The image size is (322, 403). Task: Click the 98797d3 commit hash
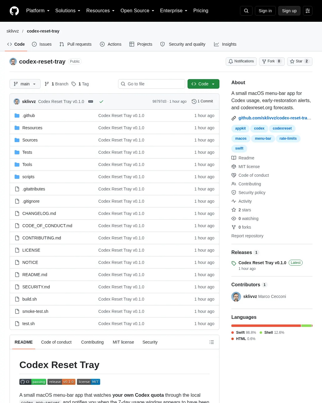pyautogui.click(x=159, y=101)
